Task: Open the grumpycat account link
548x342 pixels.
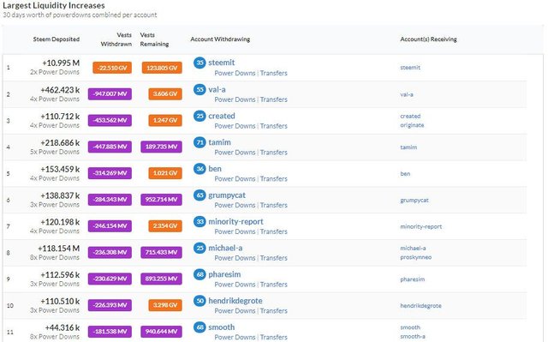Action: point(227,195)
